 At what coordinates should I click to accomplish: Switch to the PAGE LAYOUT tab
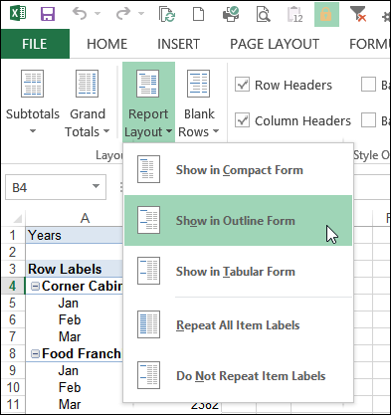pyautogui.click(x=275, y=44)
